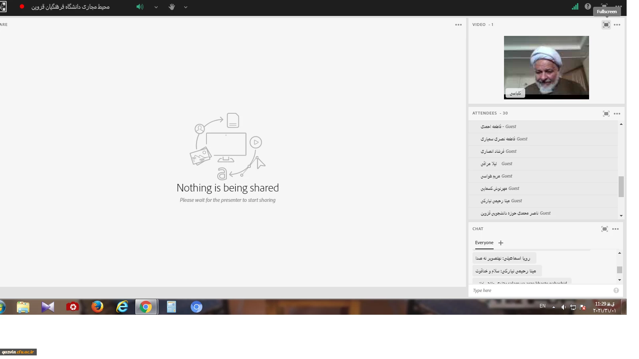639x359 pixels.
Task: Open the help question mark icon
Action: 588,6
